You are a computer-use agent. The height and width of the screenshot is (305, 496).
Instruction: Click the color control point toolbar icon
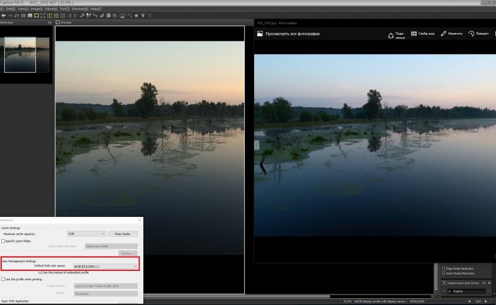(x=108, y=15)
